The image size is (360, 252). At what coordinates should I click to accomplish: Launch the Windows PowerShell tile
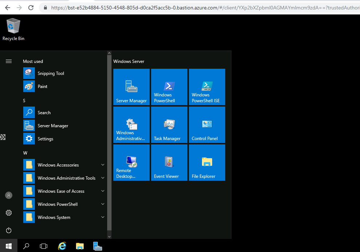click(169, 87)
